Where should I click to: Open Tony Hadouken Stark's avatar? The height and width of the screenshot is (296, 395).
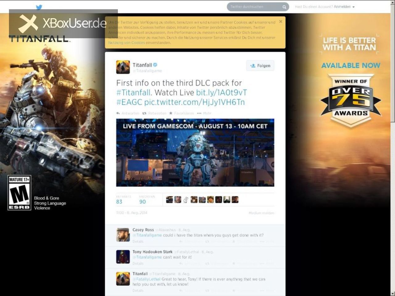(x=123, y=257)
